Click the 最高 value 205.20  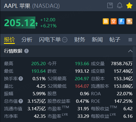38,64
